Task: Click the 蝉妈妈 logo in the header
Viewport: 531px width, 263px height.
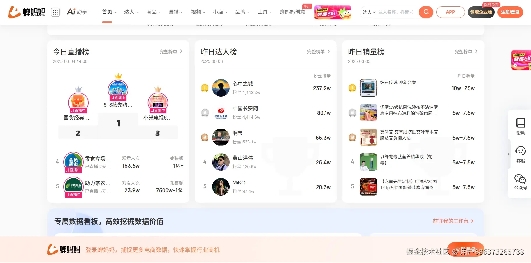Action: (x=27, y=12)
